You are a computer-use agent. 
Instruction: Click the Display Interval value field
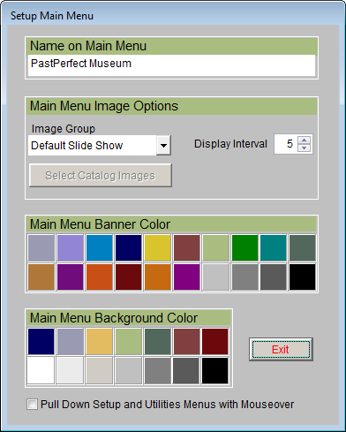286,144
